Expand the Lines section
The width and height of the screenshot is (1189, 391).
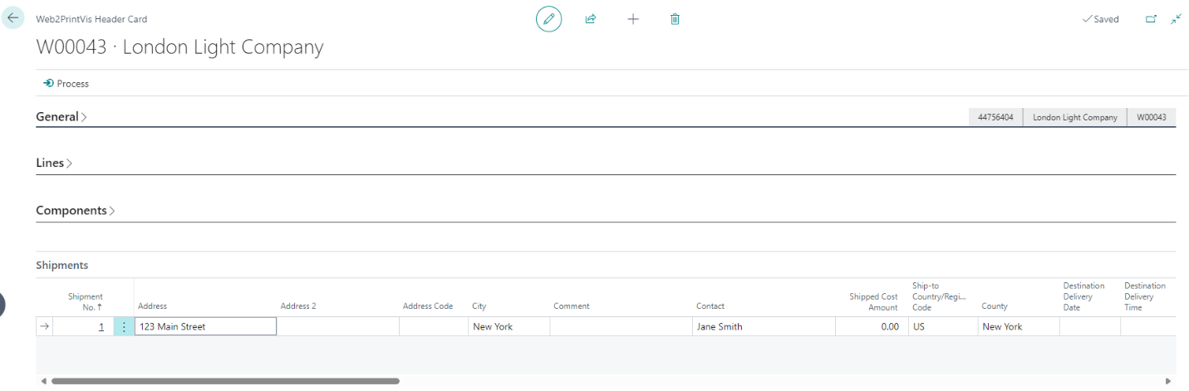[53, 164]
